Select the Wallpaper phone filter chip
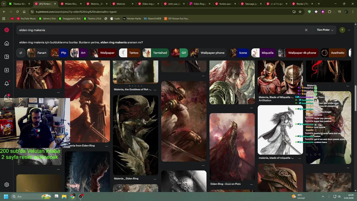This screenshot has height=201, width=357. tap(208, 53)
